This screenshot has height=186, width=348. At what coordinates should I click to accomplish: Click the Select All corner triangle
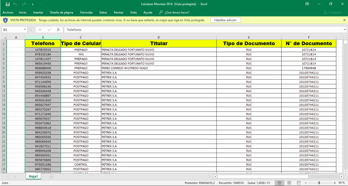[x=4, y=37]
